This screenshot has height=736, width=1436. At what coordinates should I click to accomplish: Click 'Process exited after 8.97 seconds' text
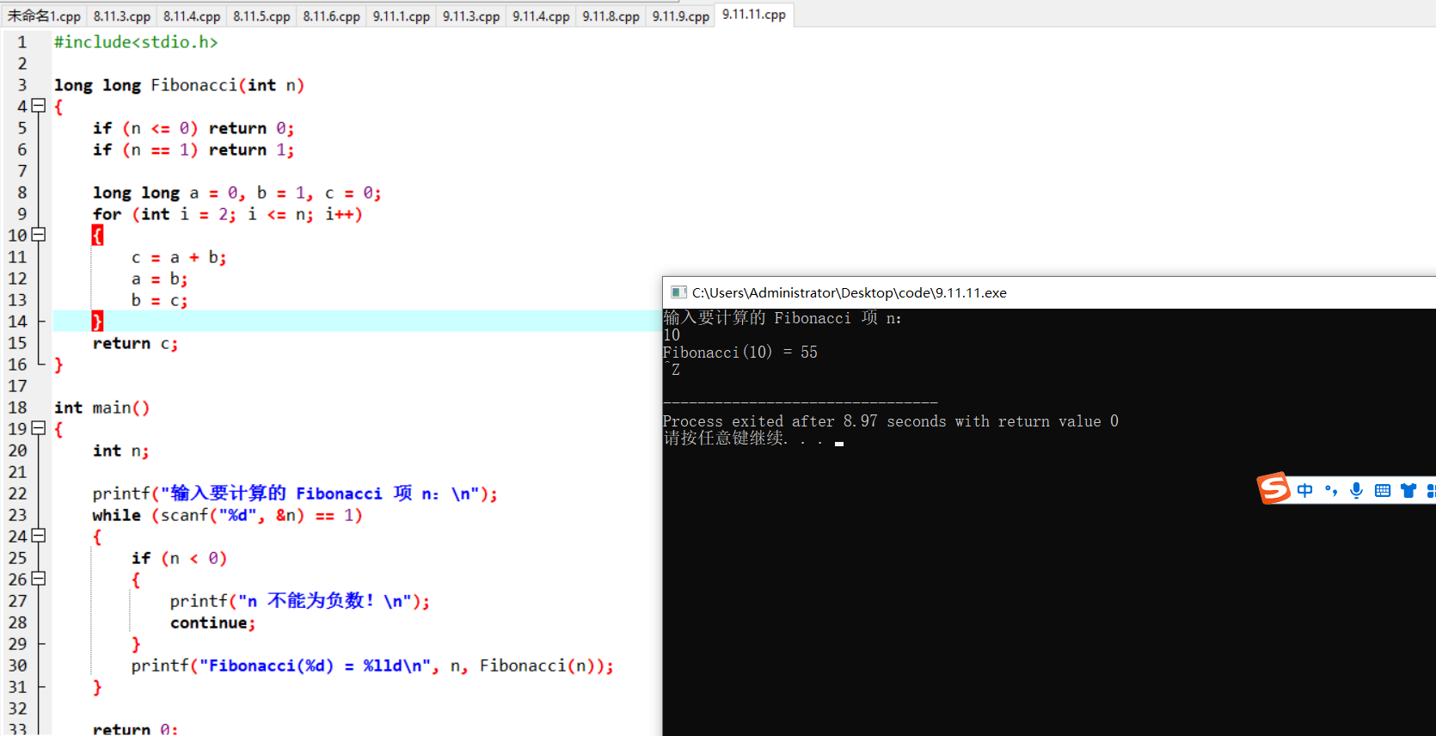pos(891,421)
